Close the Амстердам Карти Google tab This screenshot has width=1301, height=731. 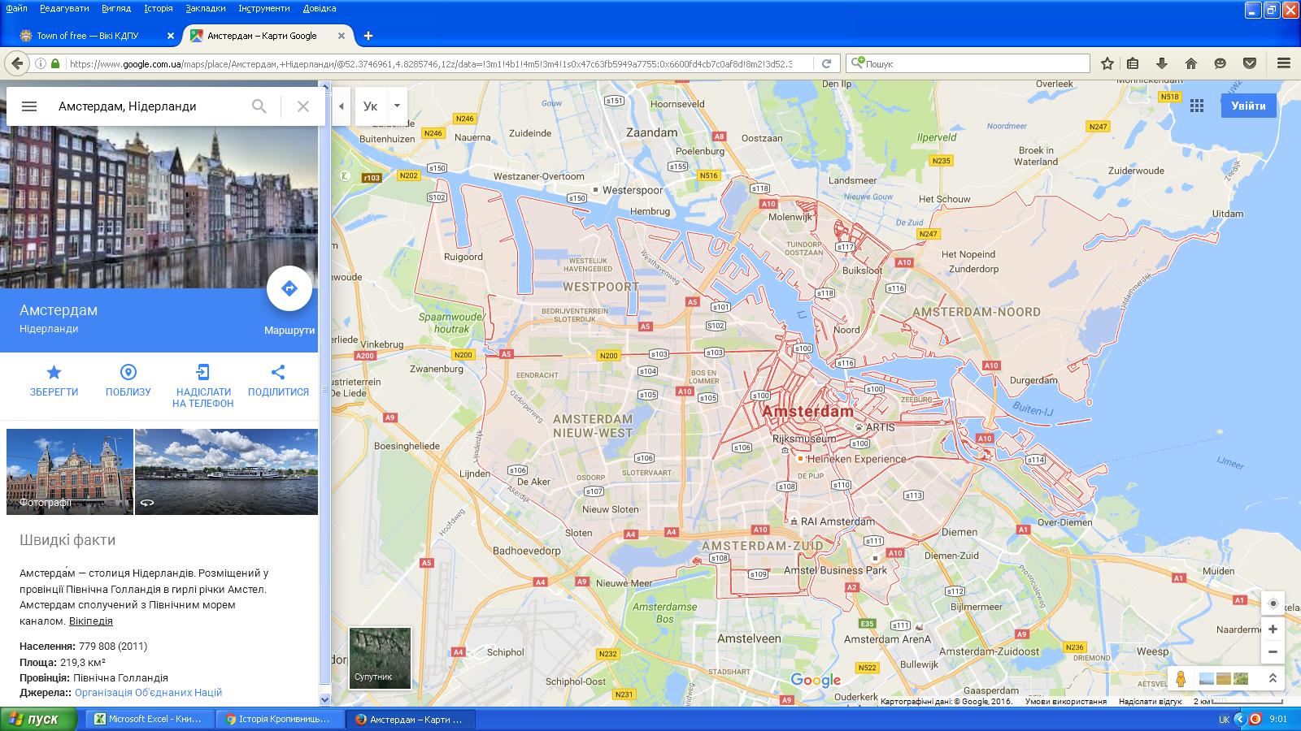[342, 36]
